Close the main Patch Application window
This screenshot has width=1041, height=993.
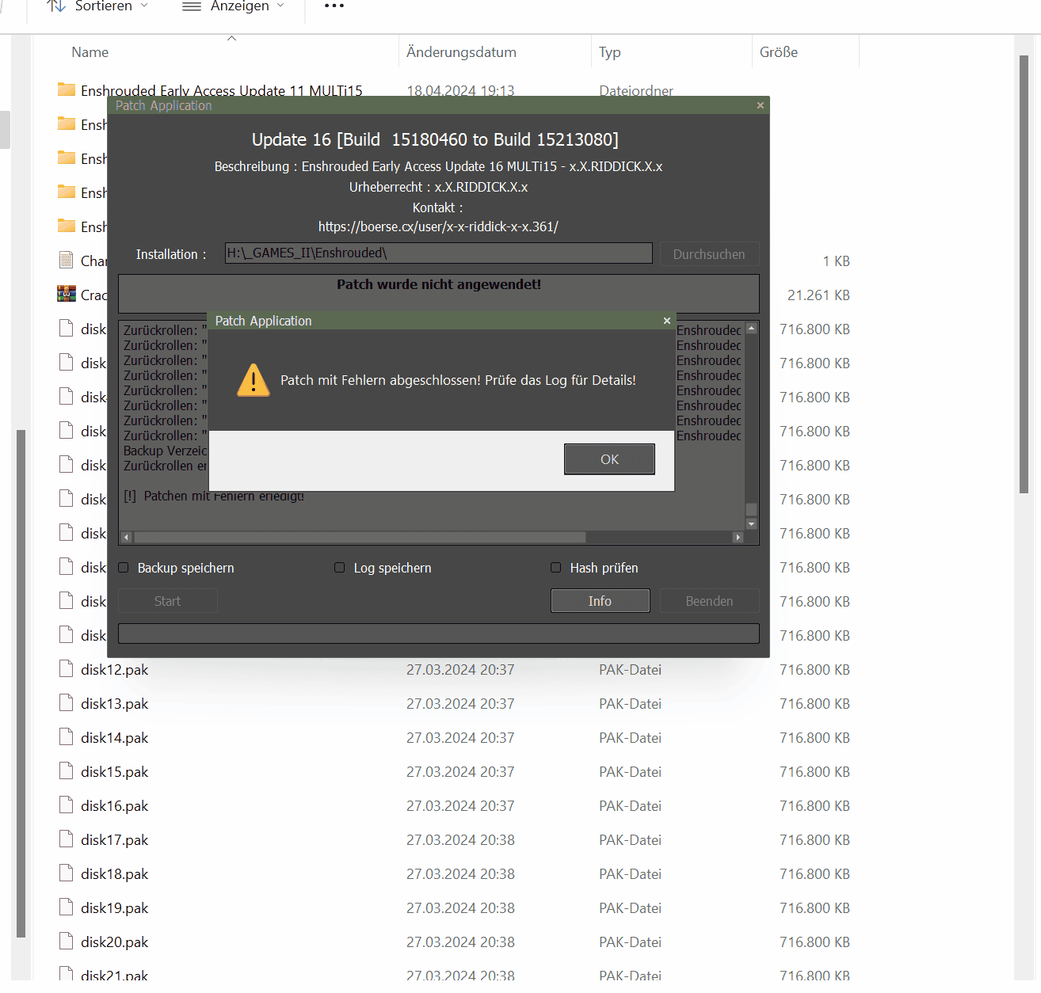[761, 105]
